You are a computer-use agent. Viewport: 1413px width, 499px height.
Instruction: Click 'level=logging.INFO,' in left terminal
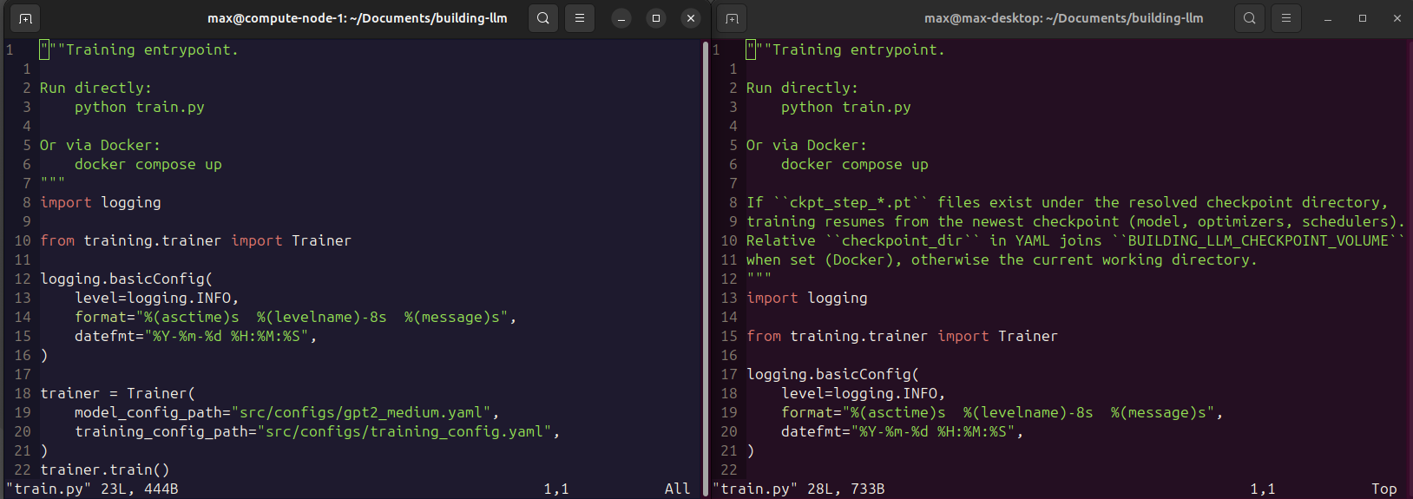click(x=157, y=299)
